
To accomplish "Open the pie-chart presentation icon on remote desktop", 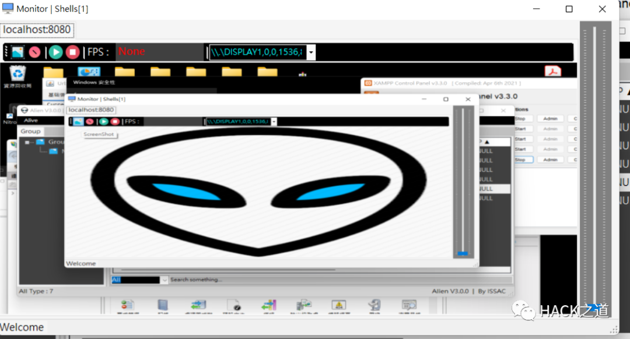I will click(89, 72).
